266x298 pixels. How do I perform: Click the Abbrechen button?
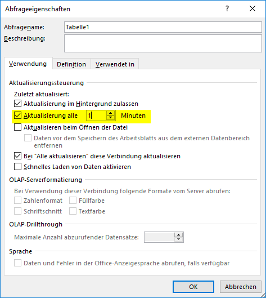241,286
